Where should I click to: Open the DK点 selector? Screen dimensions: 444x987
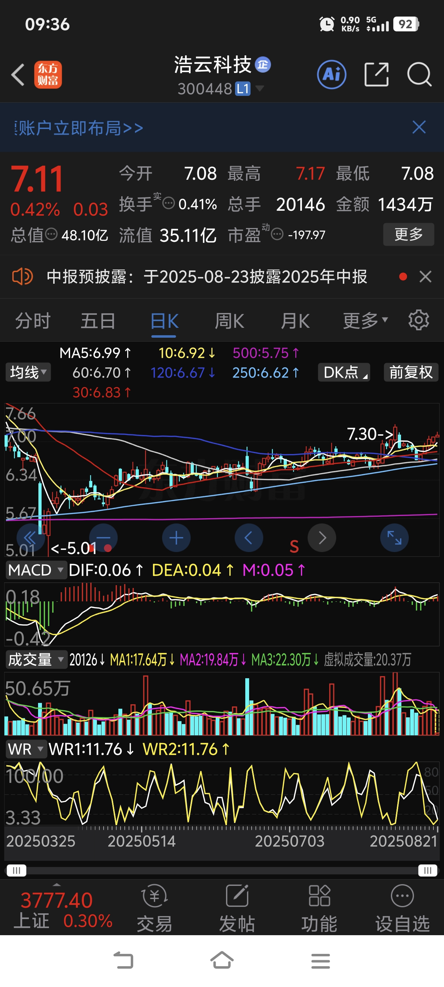click(x=344, y=372)
